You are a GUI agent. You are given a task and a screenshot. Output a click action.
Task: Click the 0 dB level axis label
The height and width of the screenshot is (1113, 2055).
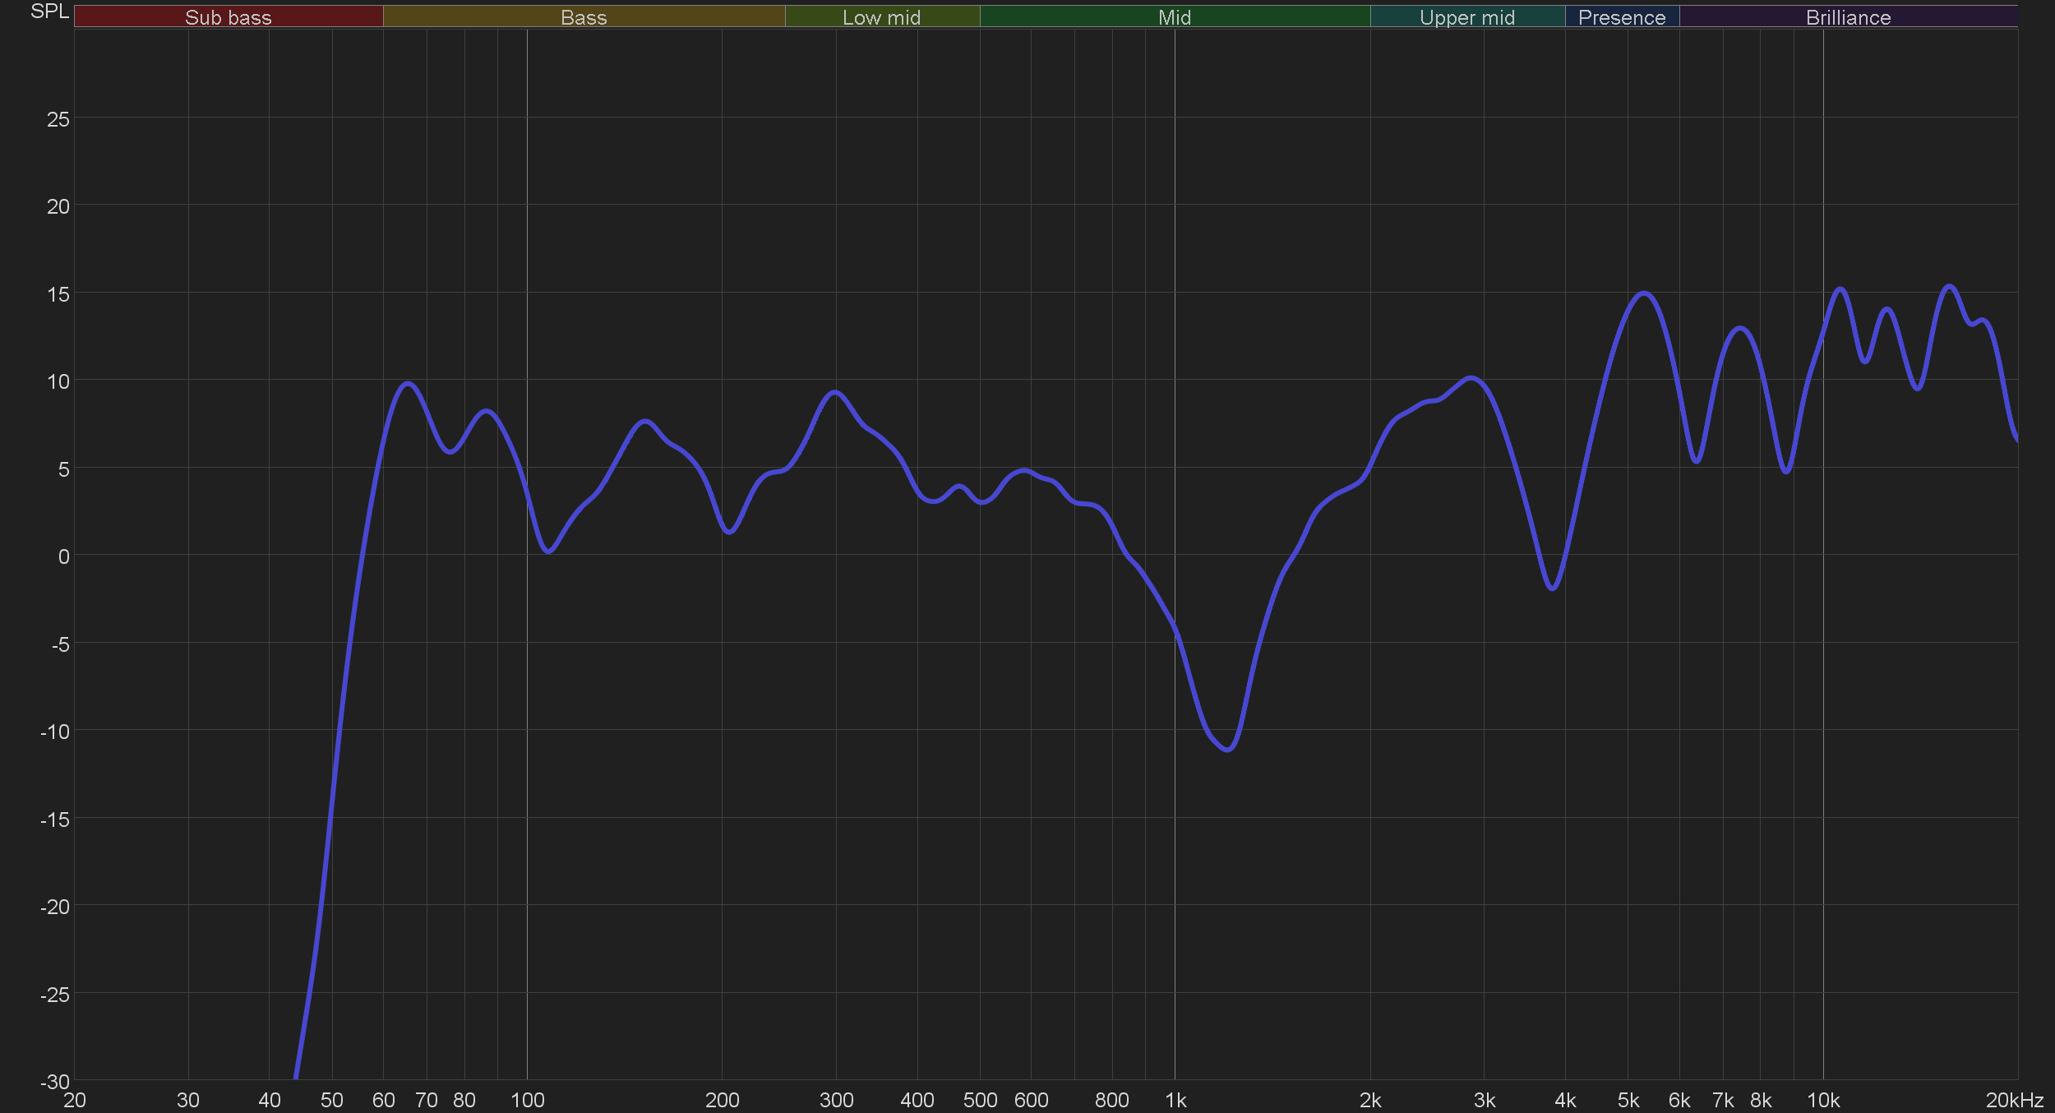point(63,556)
